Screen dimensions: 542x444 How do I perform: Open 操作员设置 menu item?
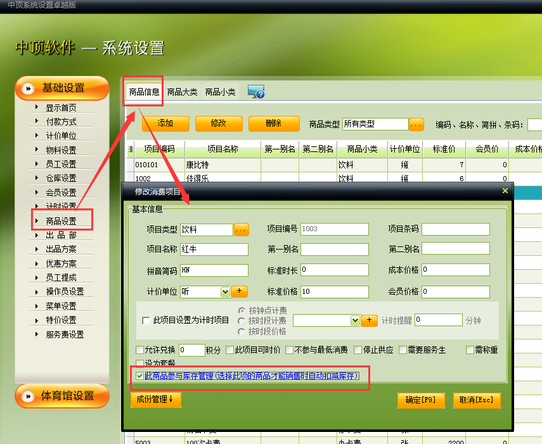(65, 291)
